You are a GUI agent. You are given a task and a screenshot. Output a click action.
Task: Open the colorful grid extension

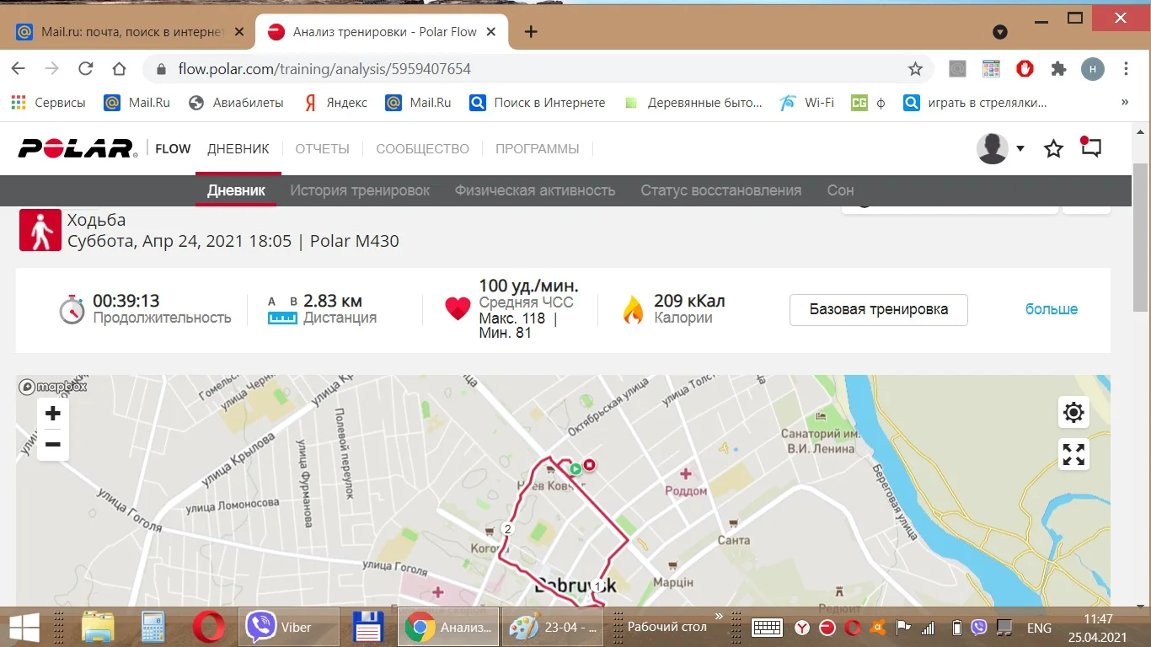click(991, 69)
